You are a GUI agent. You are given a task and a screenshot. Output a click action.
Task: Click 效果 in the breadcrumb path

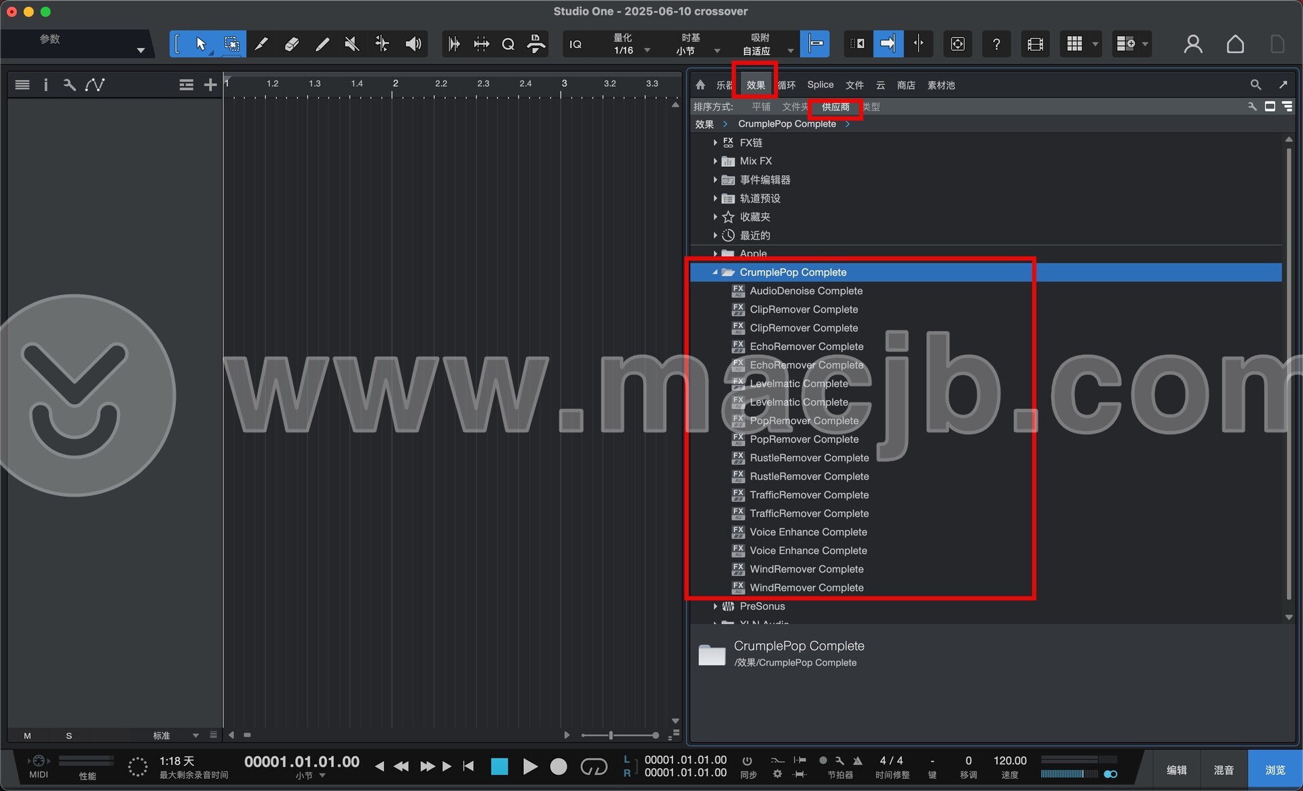[x=704, y=124]
